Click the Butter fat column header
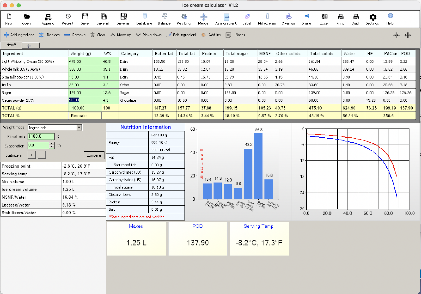421x294 pixels. point(164,53)
